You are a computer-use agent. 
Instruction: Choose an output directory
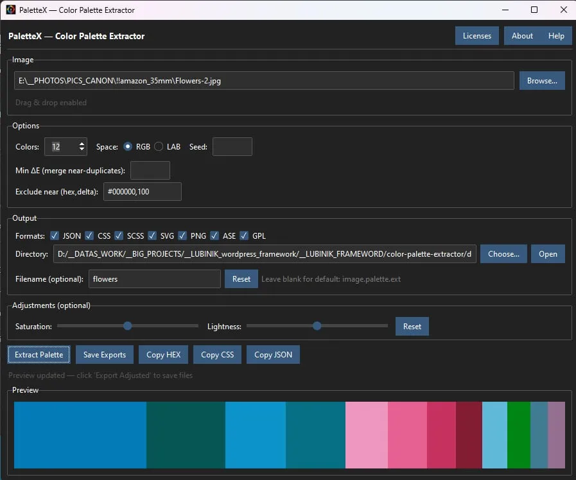(x=503, y=254)
